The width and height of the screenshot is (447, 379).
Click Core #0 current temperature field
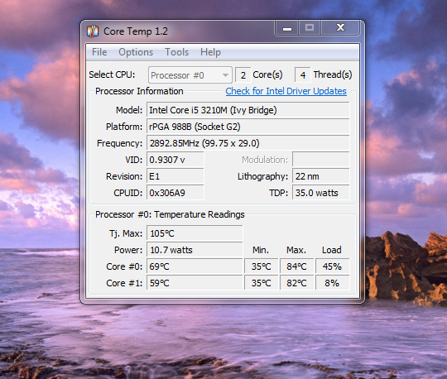click(195, 266)
